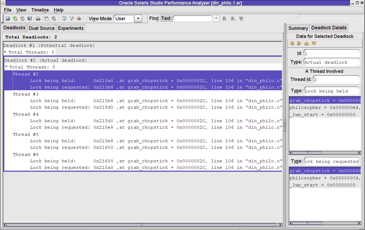Open the View menu
This screenshot has height=230, width=365.
(21, 10)
